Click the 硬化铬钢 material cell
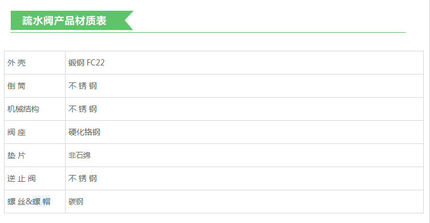430x223 pixels. (244, 132)
